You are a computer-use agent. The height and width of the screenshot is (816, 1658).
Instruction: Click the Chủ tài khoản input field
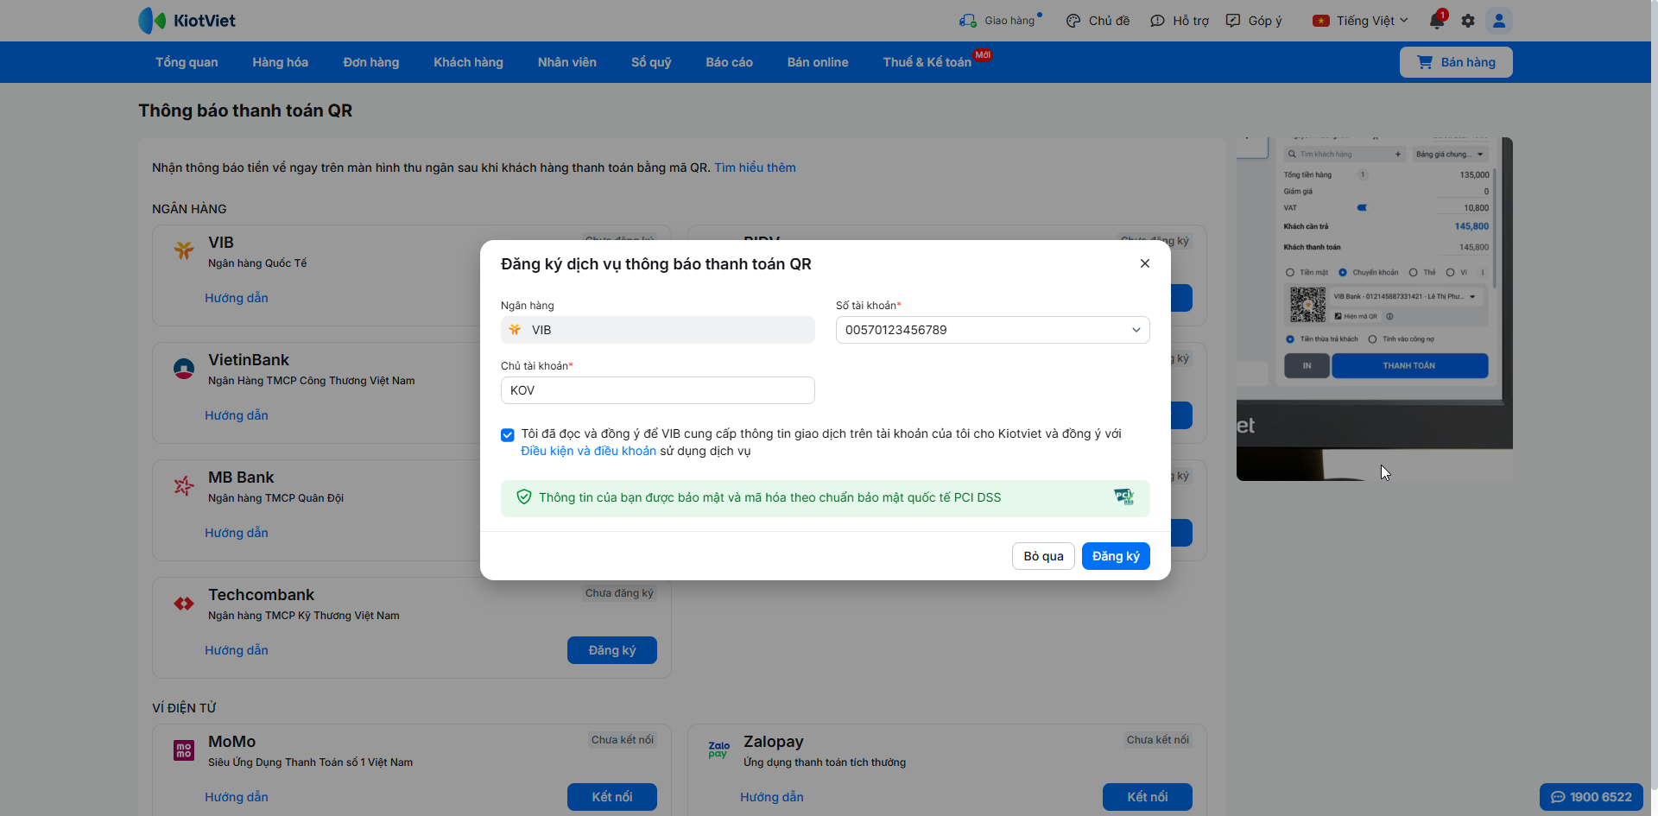point(657,390)
